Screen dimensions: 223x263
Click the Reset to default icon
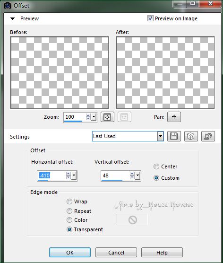pos(208,136)
